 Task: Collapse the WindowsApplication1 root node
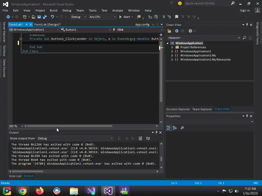coord(167,43)
